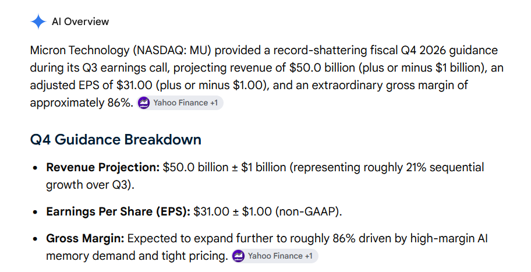Click the 'Micron Technology (NASDAQ: MU)' text
The height and width of the screenshot is (272, 531).
click(x=121, y=50)
